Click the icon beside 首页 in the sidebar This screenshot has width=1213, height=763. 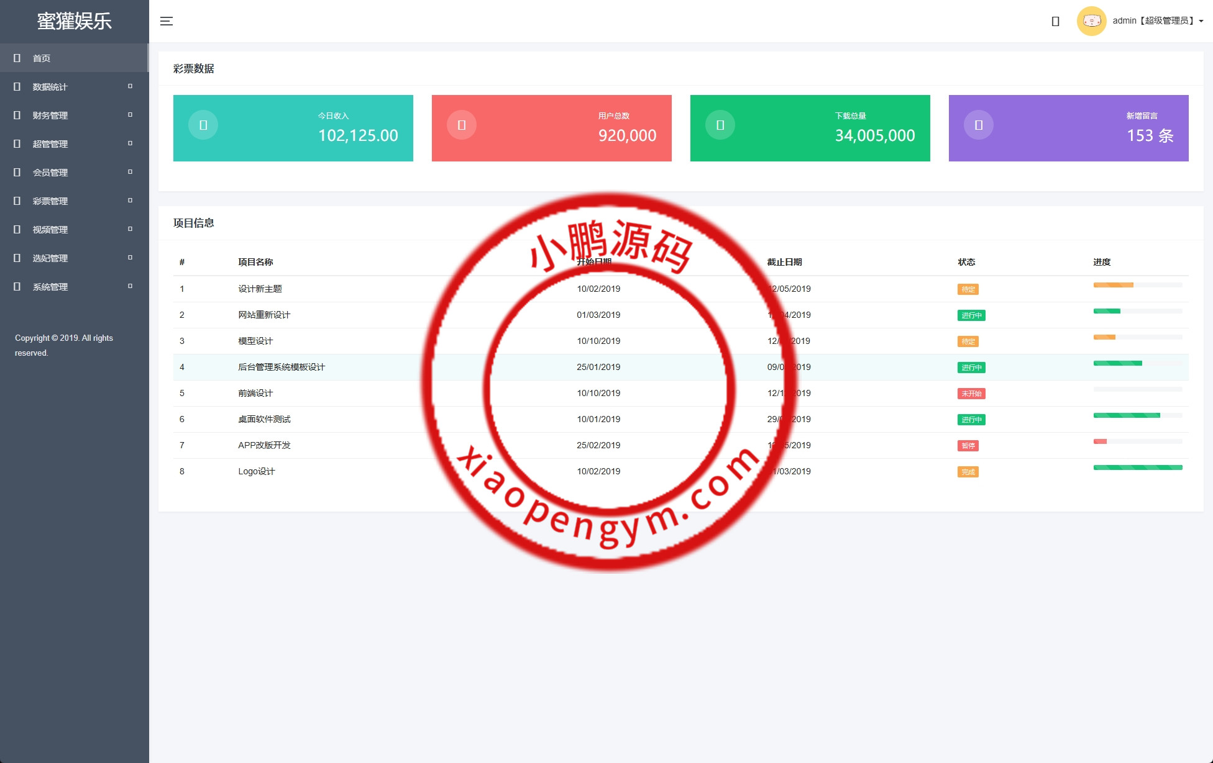pyautogui.click(x=17, y=58)
